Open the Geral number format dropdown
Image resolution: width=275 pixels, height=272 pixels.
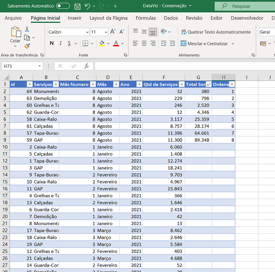267,32
